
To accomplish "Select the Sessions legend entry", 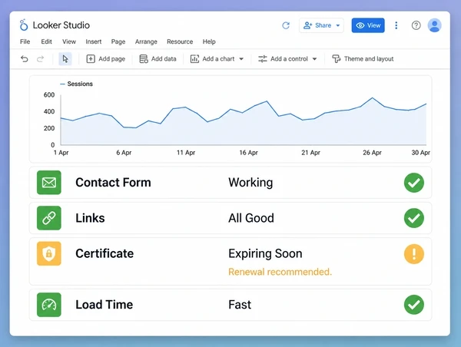I will tap(76, 84).
